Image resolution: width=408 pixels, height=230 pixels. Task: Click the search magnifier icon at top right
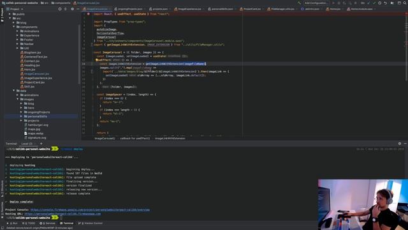[405, 3]
